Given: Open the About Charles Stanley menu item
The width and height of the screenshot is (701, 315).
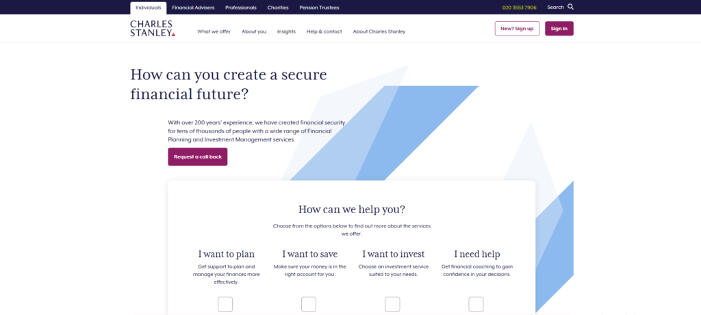Looking at the screenshot, I should pos(379,31).
